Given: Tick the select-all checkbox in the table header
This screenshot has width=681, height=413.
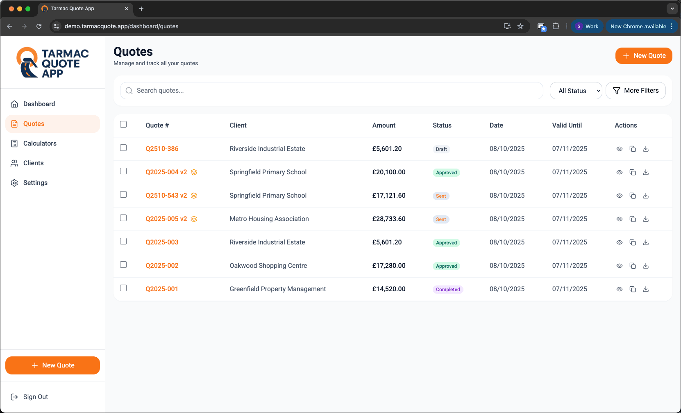Looking at the screenshot, I should [x=123, y=124].
